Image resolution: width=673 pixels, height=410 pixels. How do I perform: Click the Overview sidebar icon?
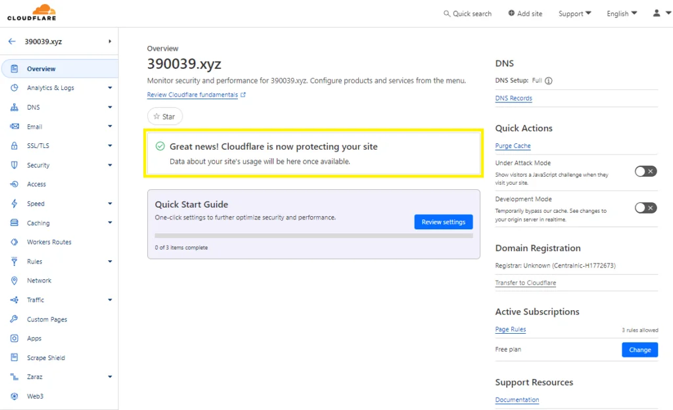pos(14,68)
